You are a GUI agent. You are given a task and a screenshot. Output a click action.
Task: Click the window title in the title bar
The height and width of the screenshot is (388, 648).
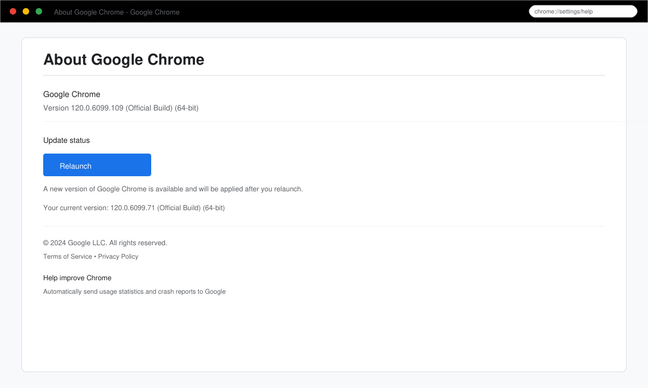point(117,12)
